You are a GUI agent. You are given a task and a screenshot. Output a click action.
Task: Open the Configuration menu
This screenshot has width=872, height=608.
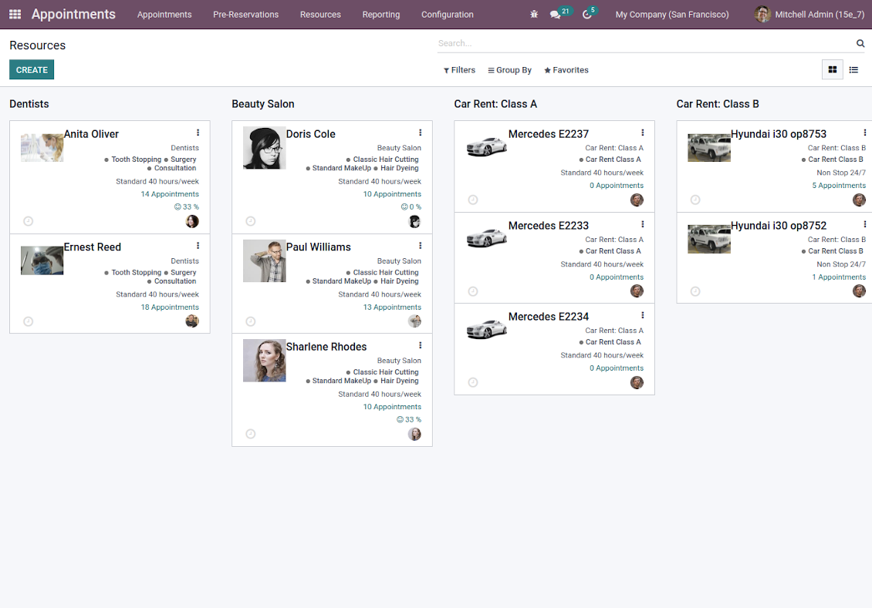(x=447, y=15)
